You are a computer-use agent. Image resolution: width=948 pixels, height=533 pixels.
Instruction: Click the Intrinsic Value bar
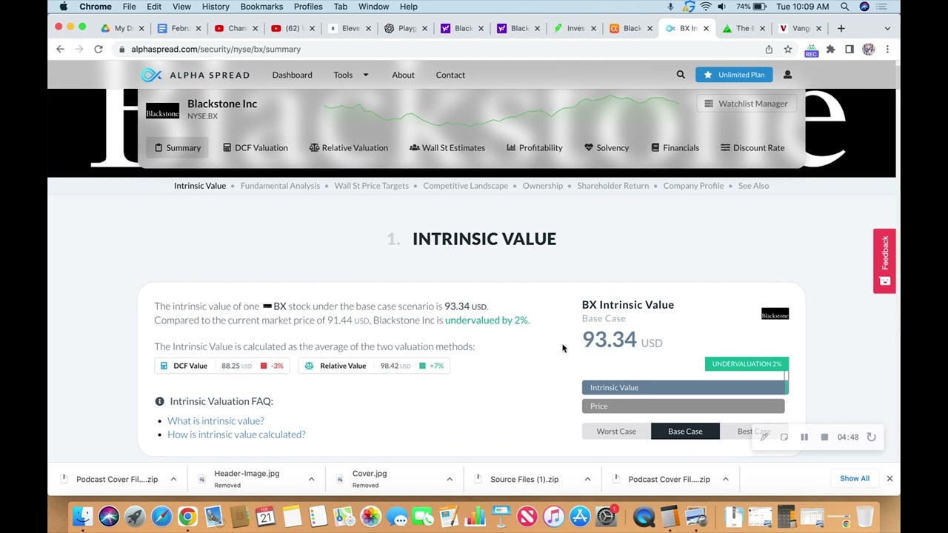point(685,387)
